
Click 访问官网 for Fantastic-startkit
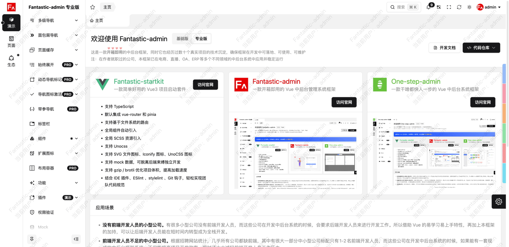click(x=205, y=85)
